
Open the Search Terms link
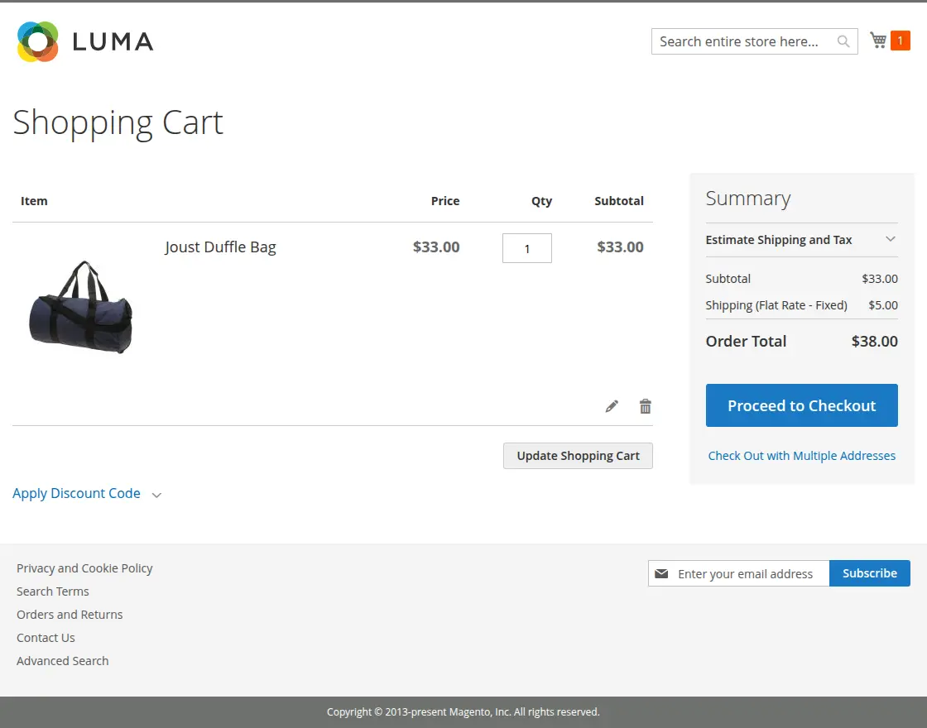53,591
